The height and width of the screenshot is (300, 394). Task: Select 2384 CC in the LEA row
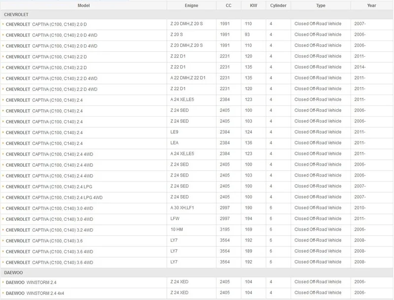225,143
